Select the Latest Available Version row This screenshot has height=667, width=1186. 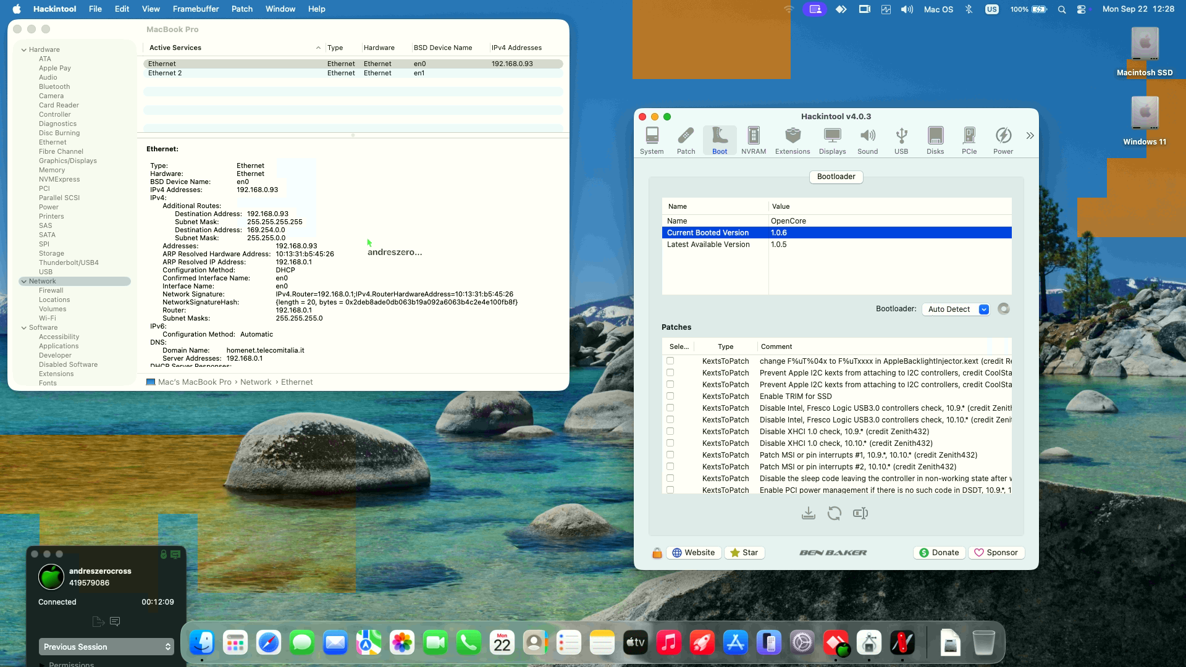point(836,245)
